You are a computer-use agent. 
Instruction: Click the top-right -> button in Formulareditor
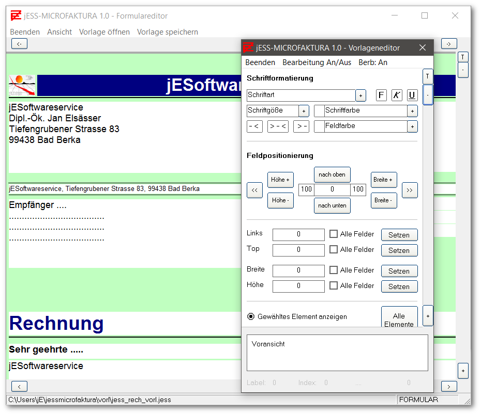[449, 44]
